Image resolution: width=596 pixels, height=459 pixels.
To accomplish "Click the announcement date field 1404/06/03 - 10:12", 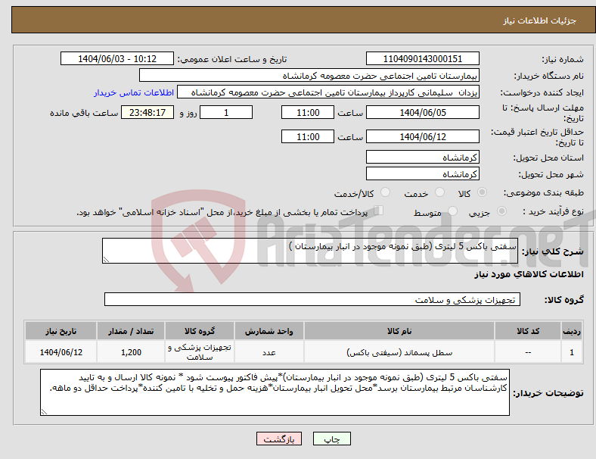I will 117,58.
